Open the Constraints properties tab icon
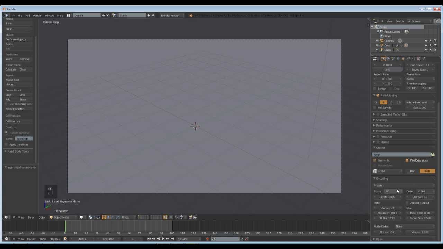Screen dimensions: 443x249 408,59
